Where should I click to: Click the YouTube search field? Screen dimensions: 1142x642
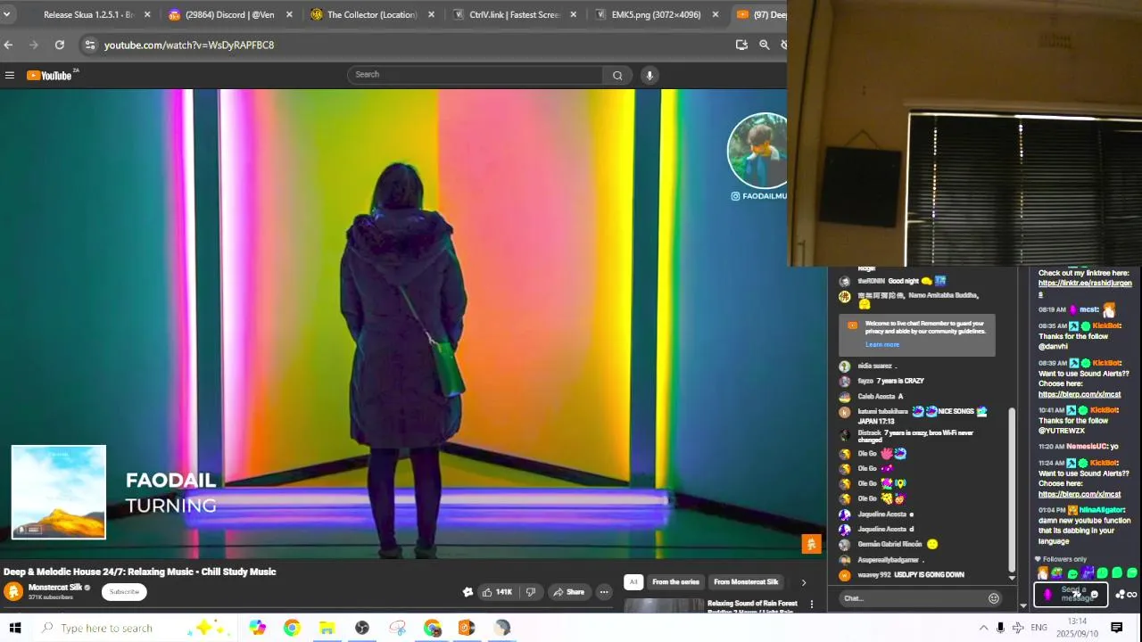tap(476, 75)
